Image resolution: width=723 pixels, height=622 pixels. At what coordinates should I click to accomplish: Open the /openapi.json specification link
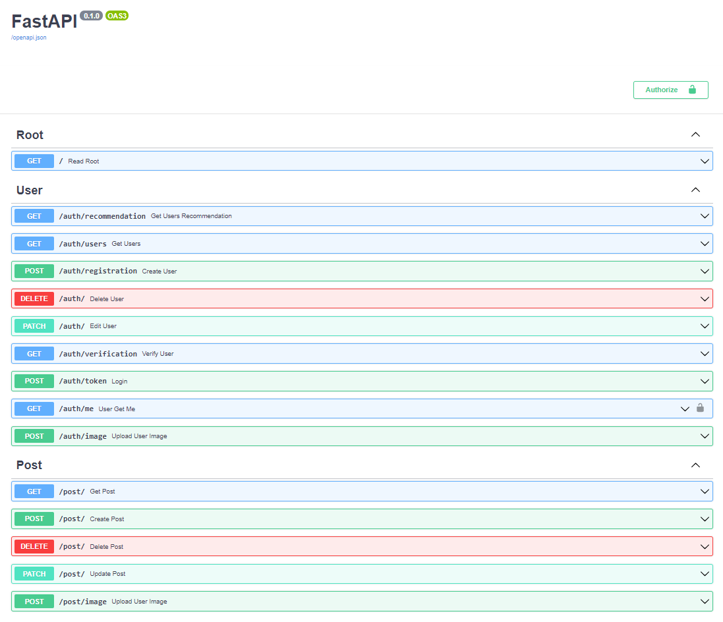click(x=28, y=38)
